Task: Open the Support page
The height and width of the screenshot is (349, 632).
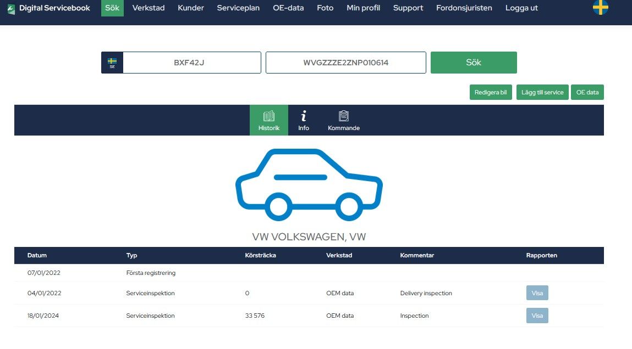Action: 408,8
